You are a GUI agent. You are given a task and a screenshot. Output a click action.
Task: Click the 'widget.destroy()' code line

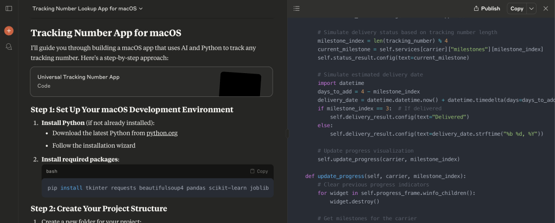pyautogui.click(x=355, y=201)
